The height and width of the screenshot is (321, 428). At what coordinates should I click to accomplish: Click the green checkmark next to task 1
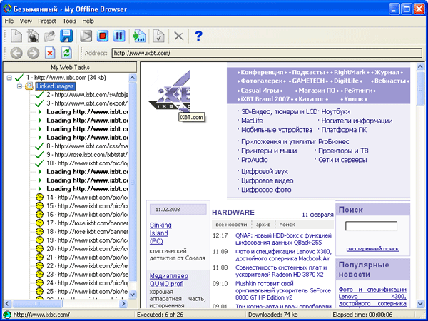pyautogui.click(x=19, y=78)
